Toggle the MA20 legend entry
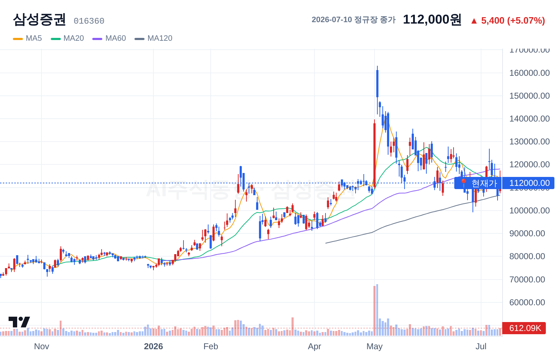The width and height of the screenshot is (558, 356). [67, 38]
